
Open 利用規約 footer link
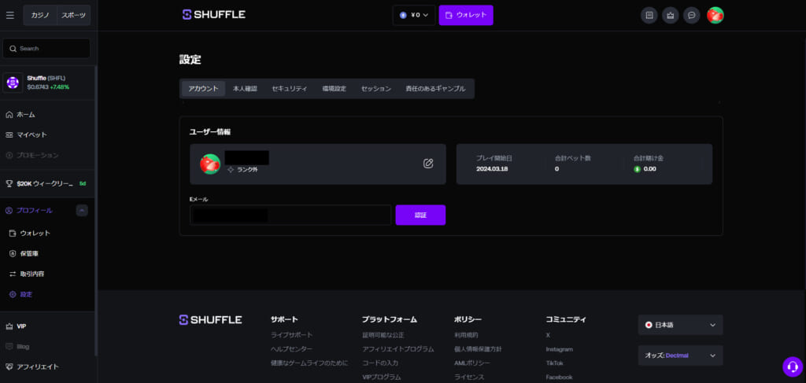pyautogui.click(x=466, y=335)
